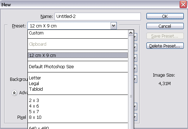Click the Save Preset button
This screenshot has width=188, height=129.
[165, 36]
